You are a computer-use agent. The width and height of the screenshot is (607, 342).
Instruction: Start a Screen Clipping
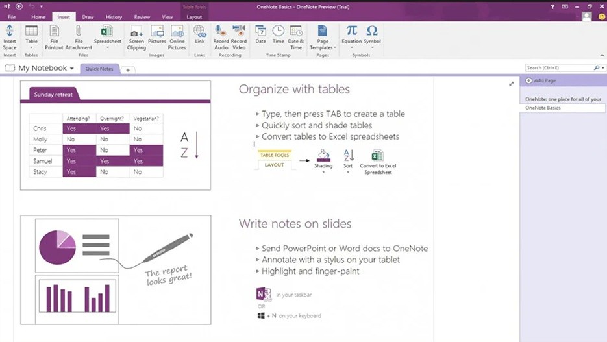click(x=136, y=37)
